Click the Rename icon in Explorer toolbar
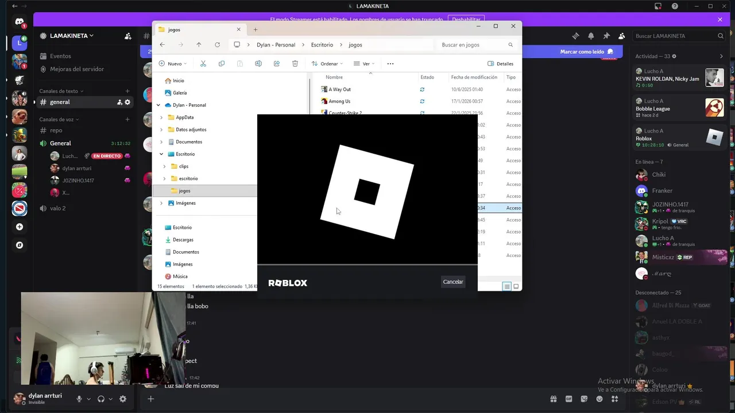The image size is (735, 413). [x=258, y=64]
